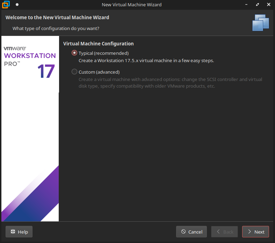Maximize the wizard window
The width and height of the screenshot is (275, 243).
(x=258, y=5)
